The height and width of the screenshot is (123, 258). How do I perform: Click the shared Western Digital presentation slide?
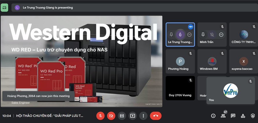tap(82, 61)
